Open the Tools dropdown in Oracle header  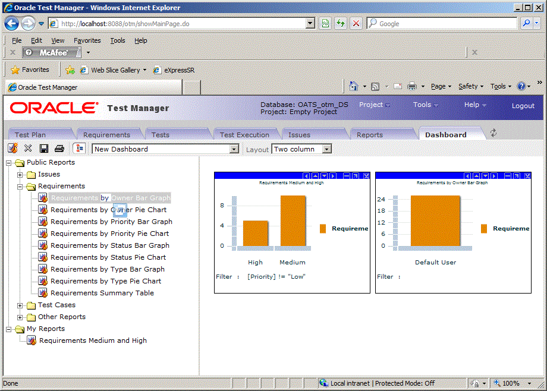pos(425,105)
